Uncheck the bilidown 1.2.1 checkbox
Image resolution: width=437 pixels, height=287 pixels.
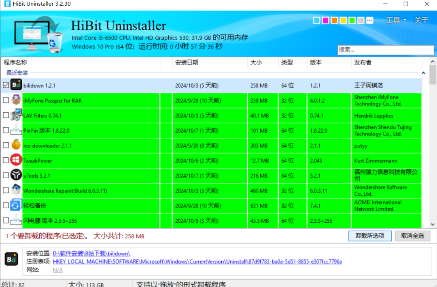[x=5, y=85]
